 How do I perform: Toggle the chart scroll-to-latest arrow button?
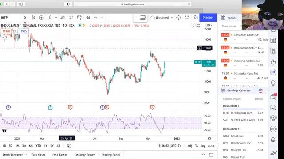(x=193, y=26)
